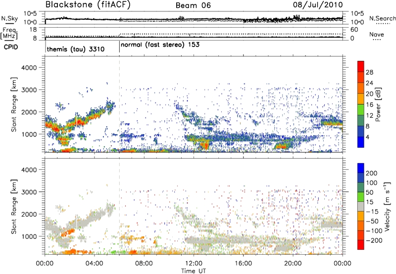
Task: Click the 60 tick on Nave axis
Action: (x=354, y=30)
